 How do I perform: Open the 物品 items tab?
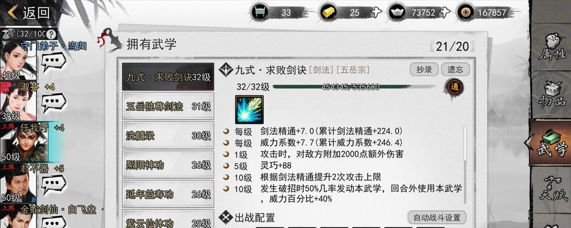pos(552,95)
